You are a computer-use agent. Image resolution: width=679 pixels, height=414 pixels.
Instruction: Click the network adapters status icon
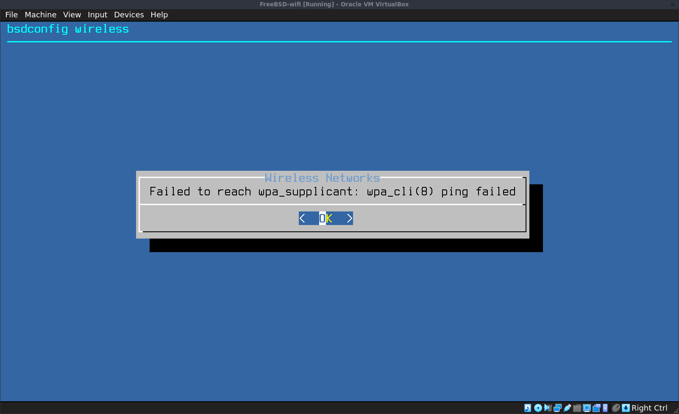(x=557, y=408)
